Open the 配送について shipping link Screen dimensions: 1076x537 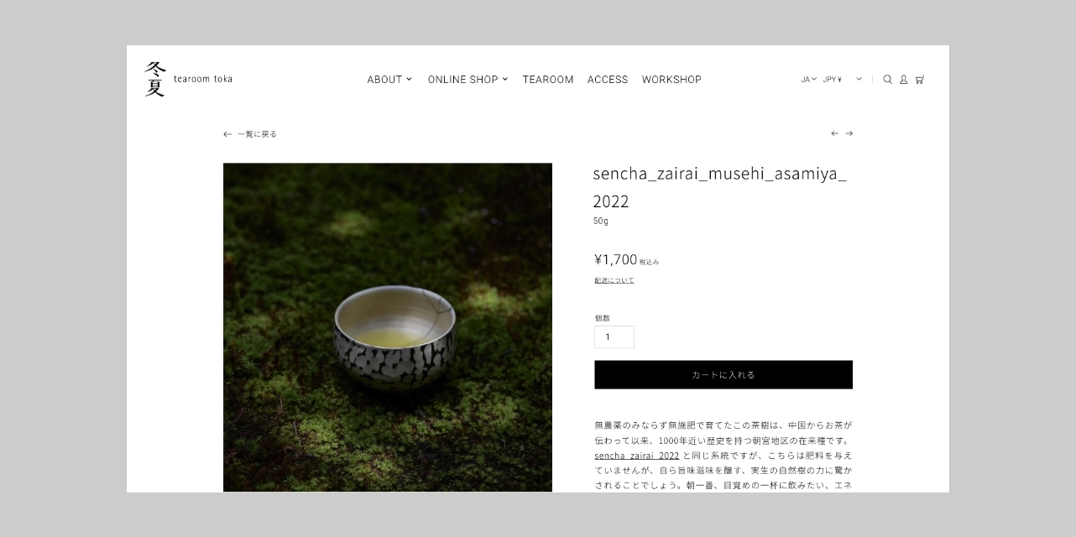click(614, 280)
